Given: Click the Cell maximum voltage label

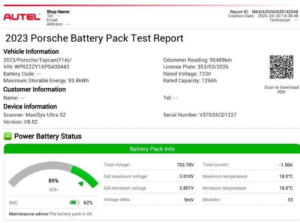Looking at the screenshot, I should tap(126, 176).
